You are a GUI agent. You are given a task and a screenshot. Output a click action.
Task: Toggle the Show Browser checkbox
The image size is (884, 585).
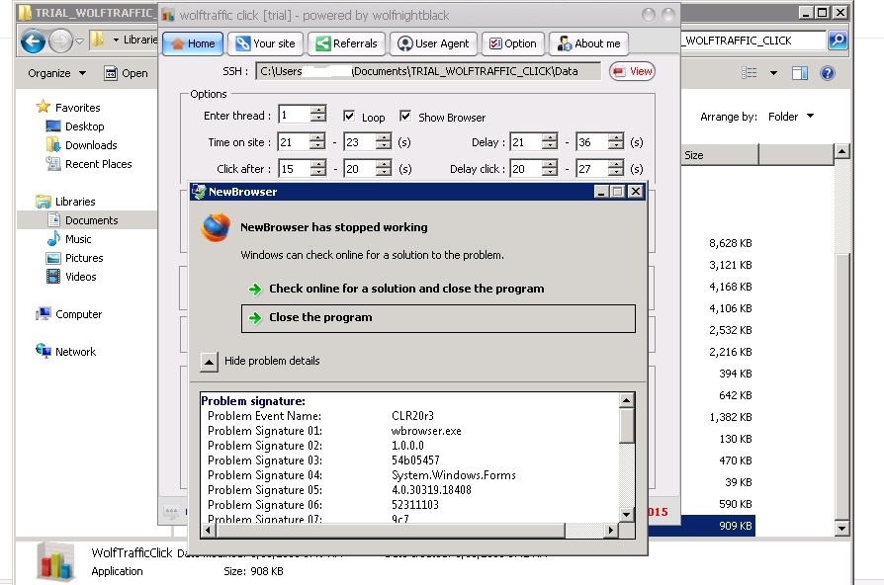tap(405, 116)
